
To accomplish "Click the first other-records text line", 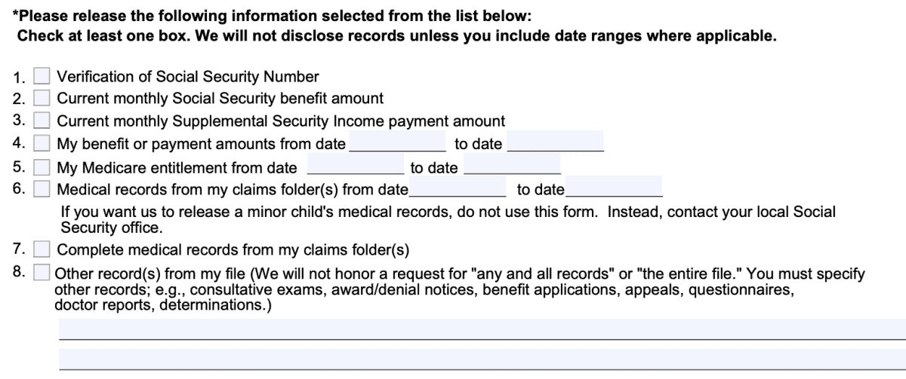I will [482, 329].
